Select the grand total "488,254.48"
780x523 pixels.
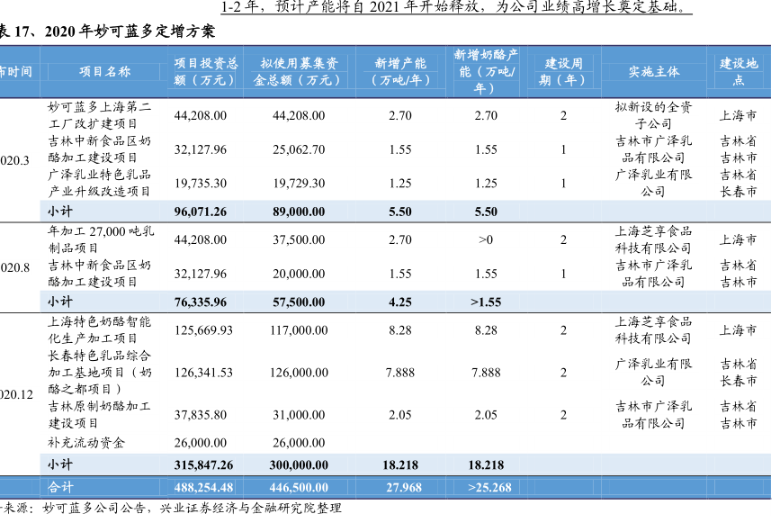203,487
